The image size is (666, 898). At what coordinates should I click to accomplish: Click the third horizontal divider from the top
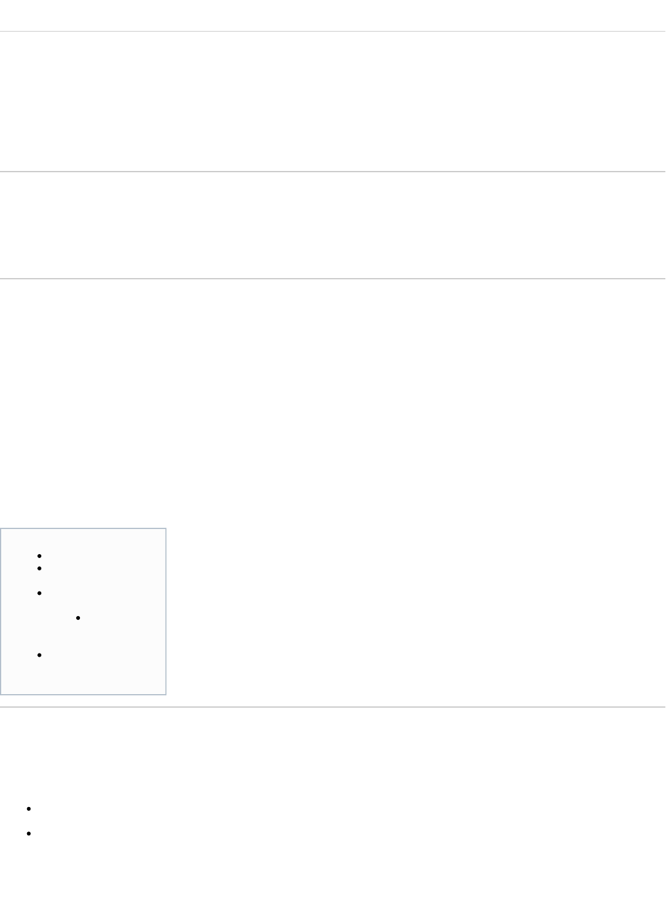(333, 279)
